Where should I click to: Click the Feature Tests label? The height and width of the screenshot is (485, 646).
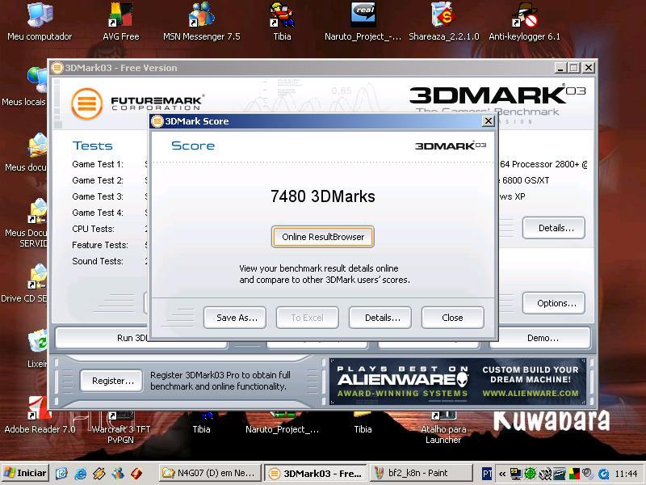[99, 245]
